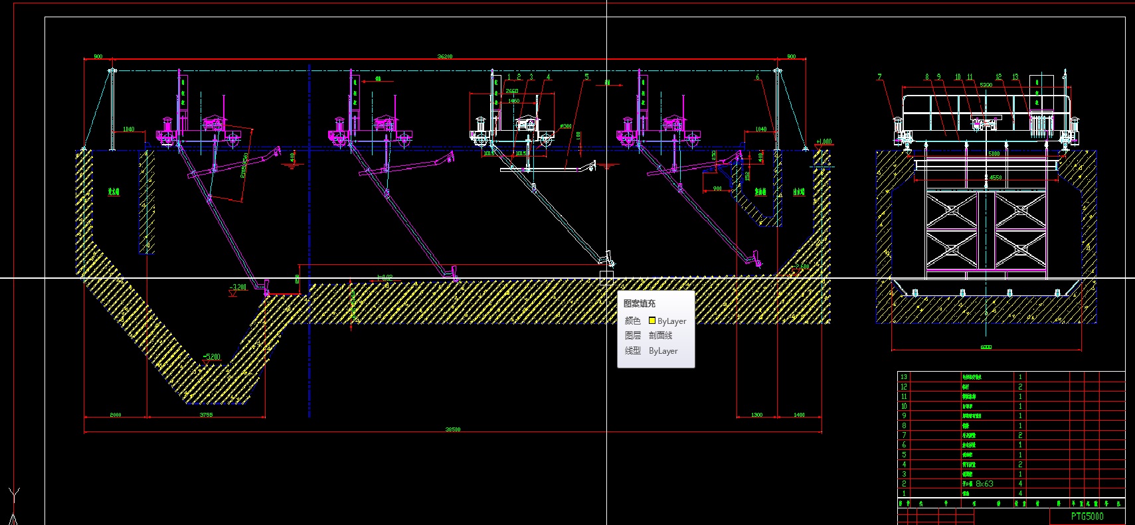Click the 8x63 entry in parts list
This screenshot has width=1135, height=525.
[x=984, y=484]
